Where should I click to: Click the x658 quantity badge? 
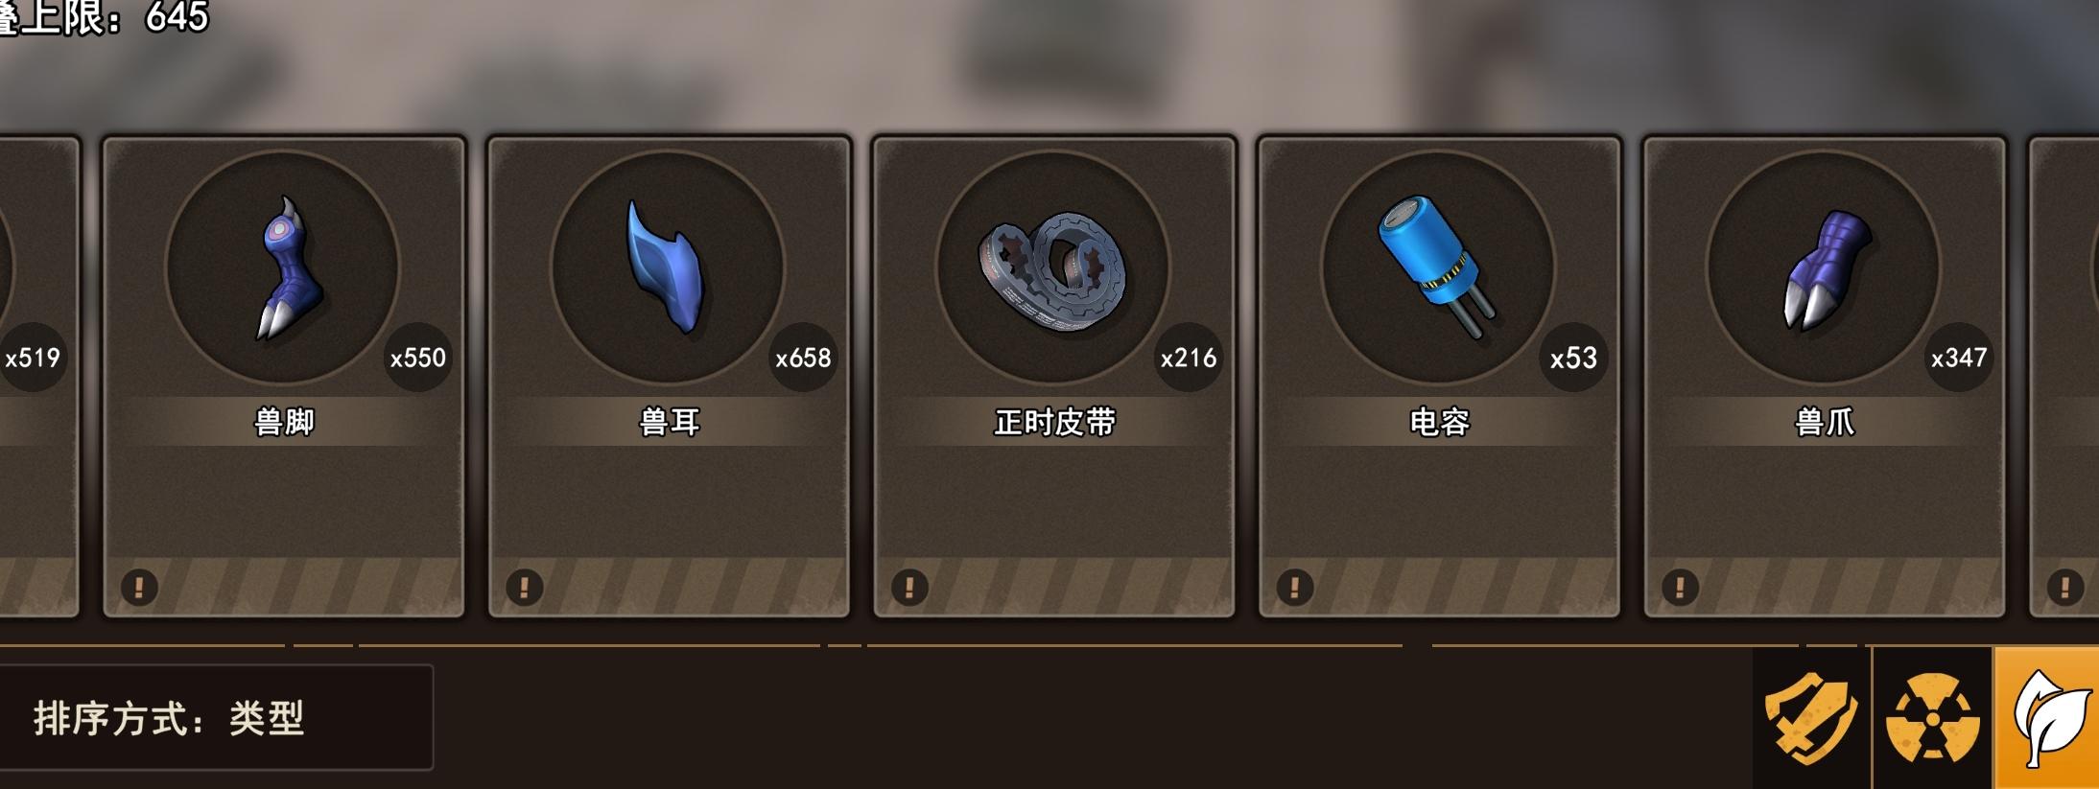tap(803, 358)
